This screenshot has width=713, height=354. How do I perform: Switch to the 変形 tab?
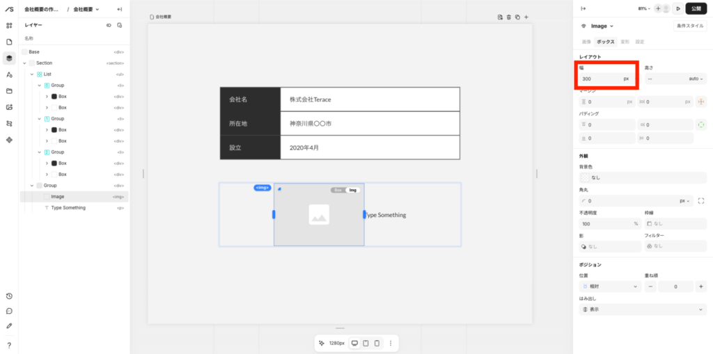(x=625, y=42)
